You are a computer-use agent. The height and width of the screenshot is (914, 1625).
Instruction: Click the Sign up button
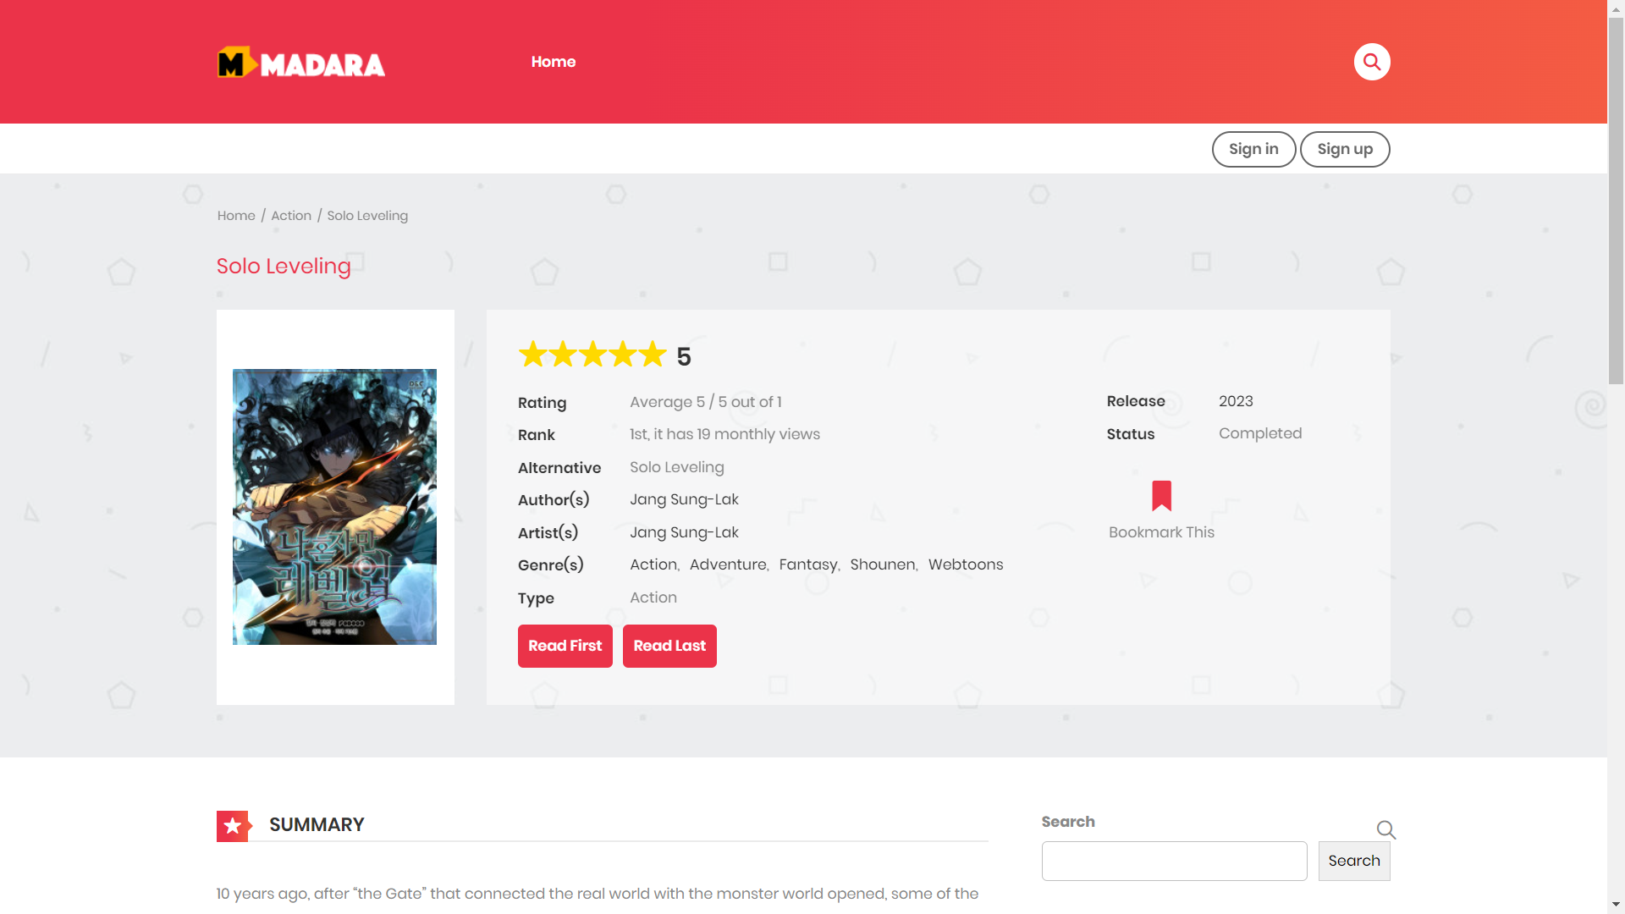point(1344,149)
